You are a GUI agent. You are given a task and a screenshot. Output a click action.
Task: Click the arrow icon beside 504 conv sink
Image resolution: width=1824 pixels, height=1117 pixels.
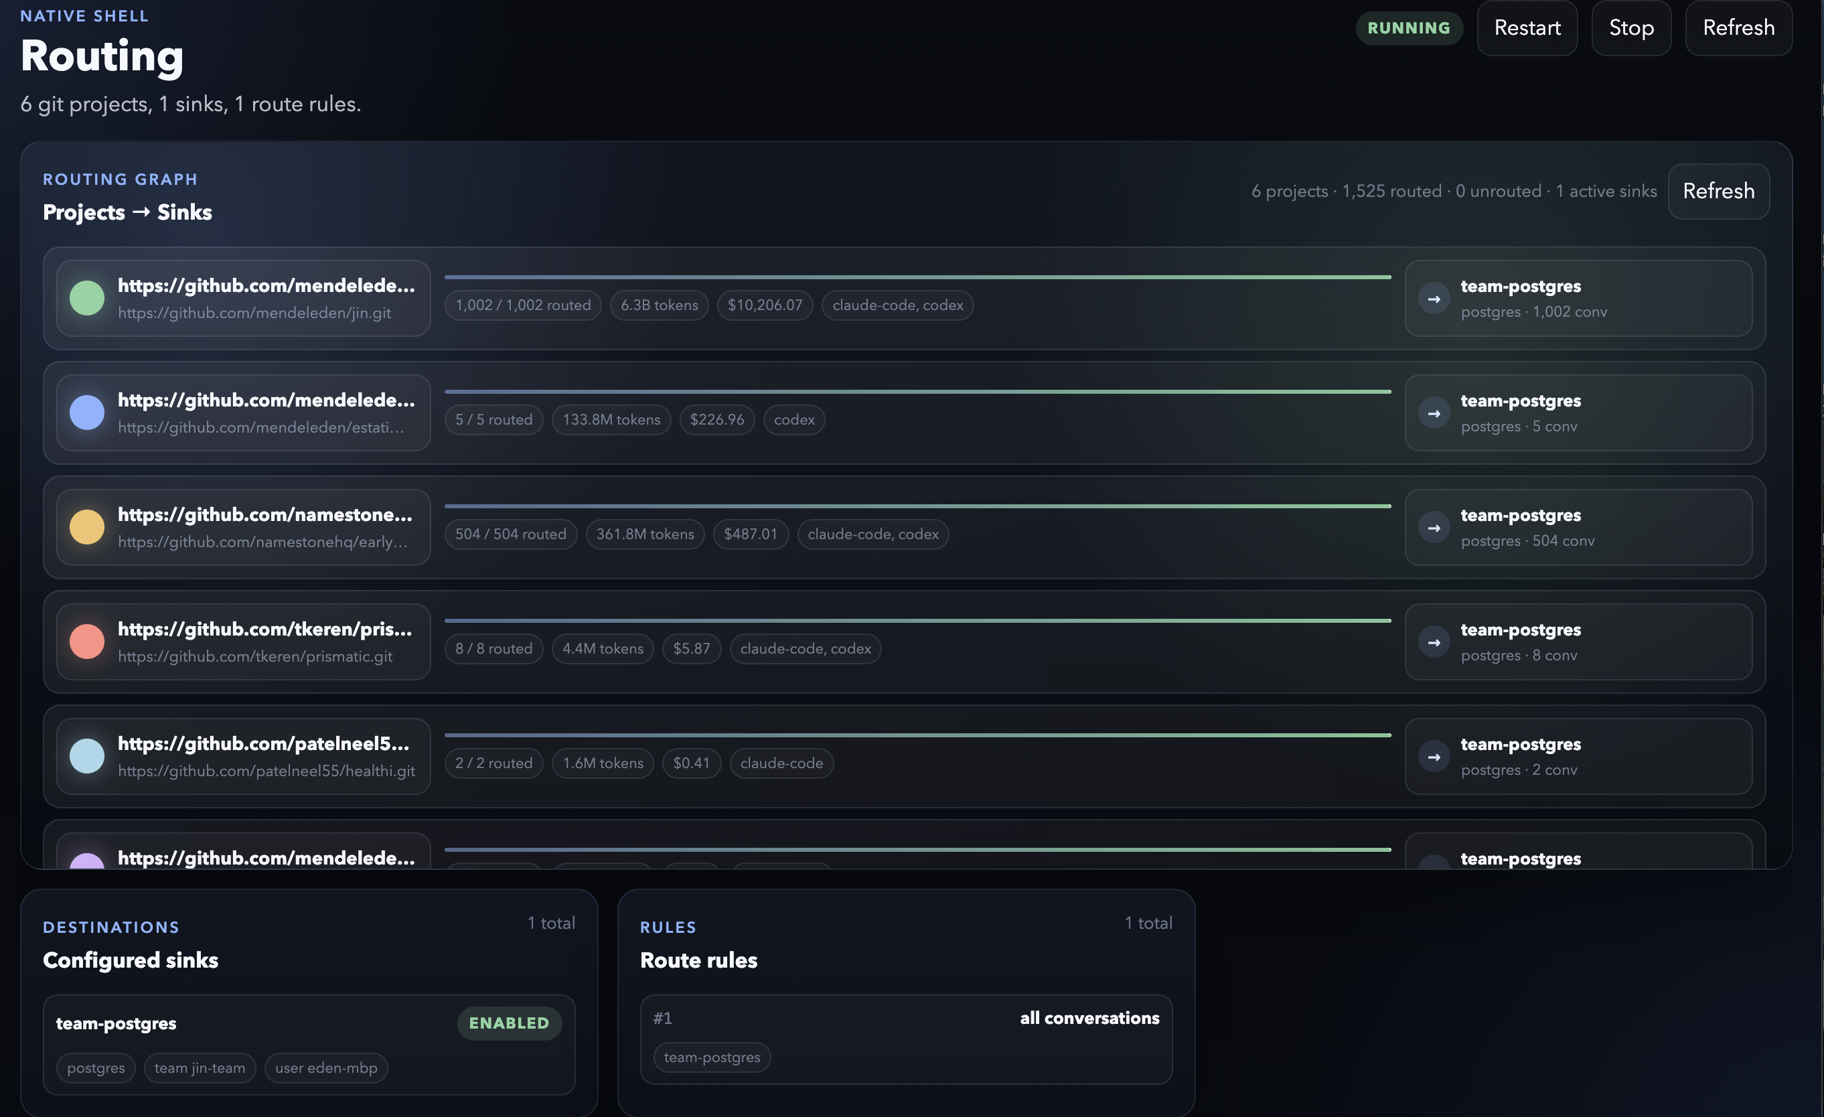pyautogui.click(x=1434, y=528)
